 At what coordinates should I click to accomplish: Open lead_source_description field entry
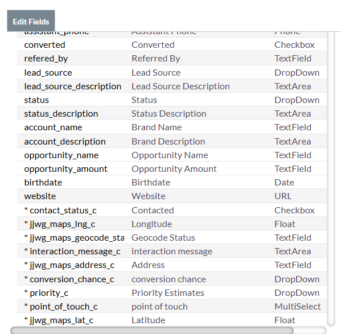(73, 86)
